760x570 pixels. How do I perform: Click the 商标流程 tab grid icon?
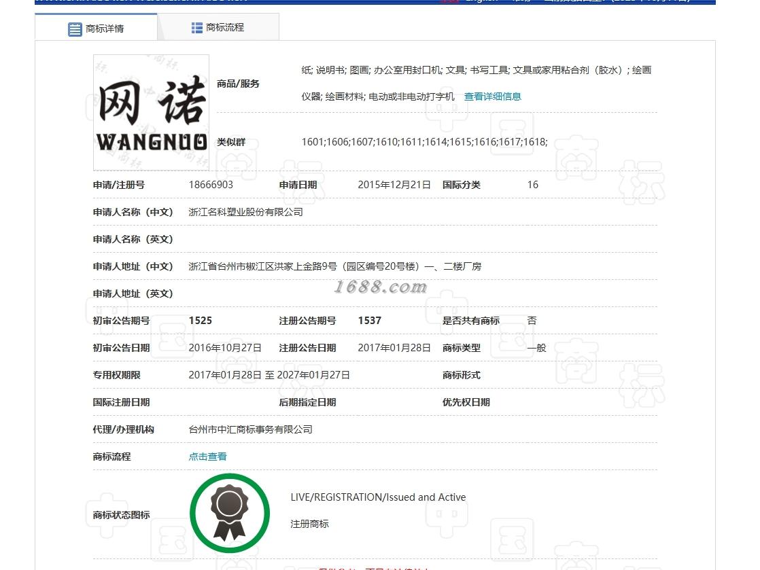196,28
